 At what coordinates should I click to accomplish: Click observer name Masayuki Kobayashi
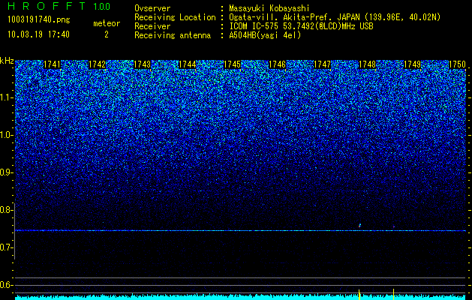[x=269, y=8]
